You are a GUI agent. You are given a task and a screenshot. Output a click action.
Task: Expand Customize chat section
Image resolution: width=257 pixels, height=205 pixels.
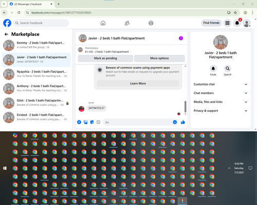221,84
